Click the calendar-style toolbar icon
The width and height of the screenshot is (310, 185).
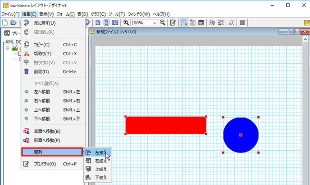tap(201, 22)
